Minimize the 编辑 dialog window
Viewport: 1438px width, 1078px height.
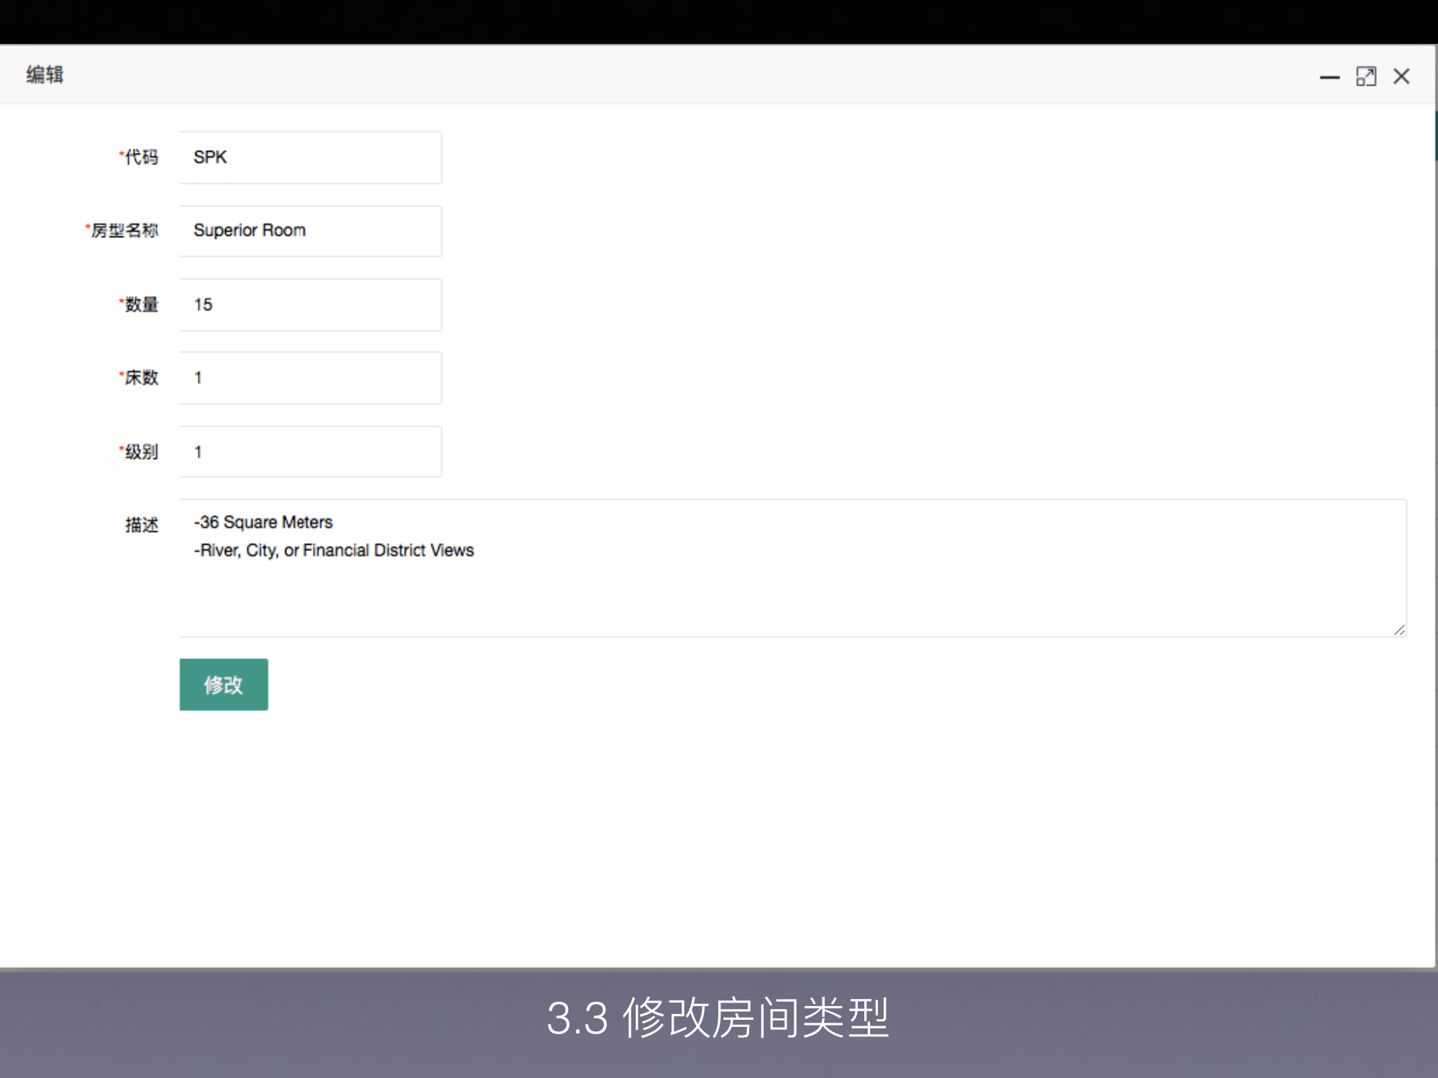tap(1329, 77)
